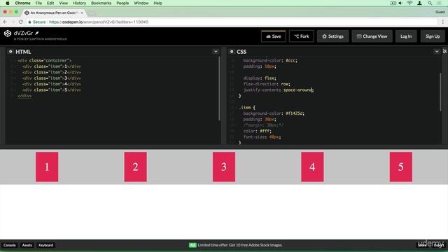
Task: Click preview box number 5
Action: click(x=401, y=167)
